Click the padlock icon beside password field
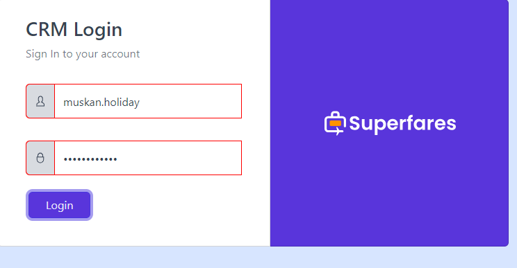The height and width of the screenshot is (268, 517). tap(40, 158)
